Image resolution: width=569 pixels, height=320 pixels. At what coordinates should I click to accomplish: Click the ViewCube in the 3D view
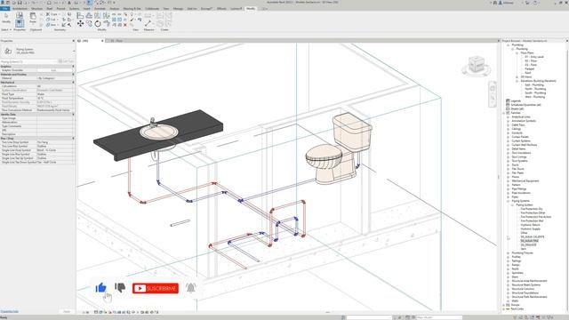[x=476, y=65]
